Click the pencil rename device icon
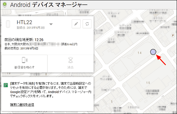Screen dimensions: 177x114 point(76,24)
